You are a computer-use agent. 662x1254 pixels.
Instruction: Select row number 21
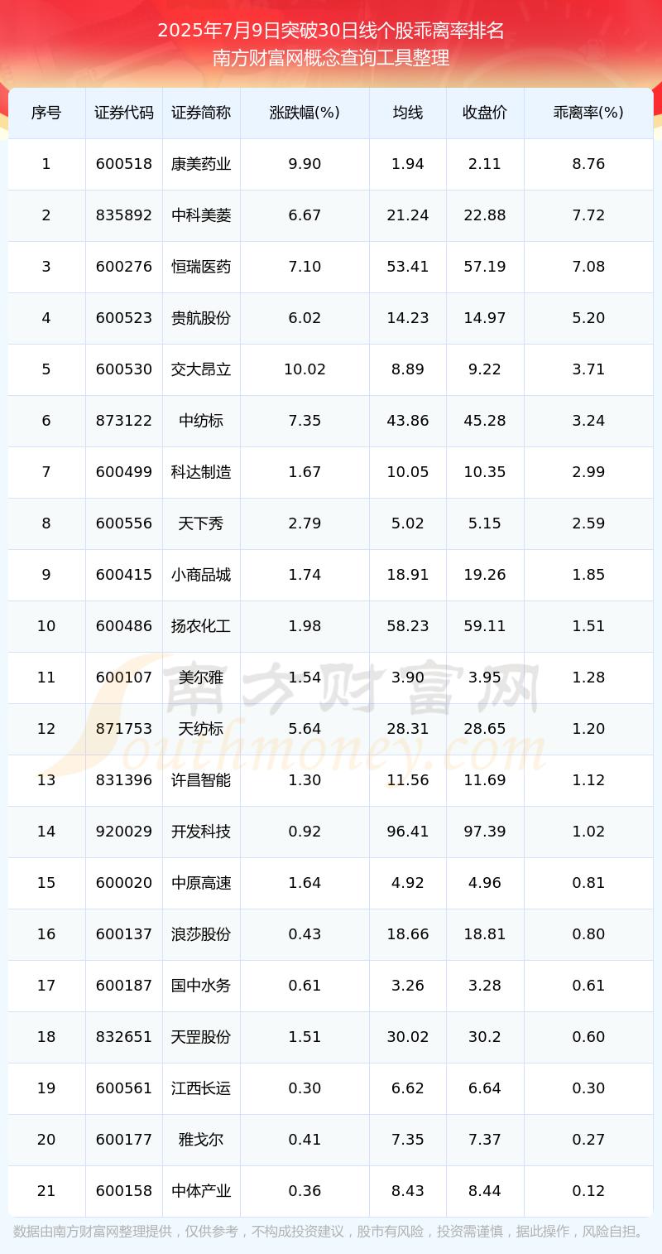[x=46, y=1191]
